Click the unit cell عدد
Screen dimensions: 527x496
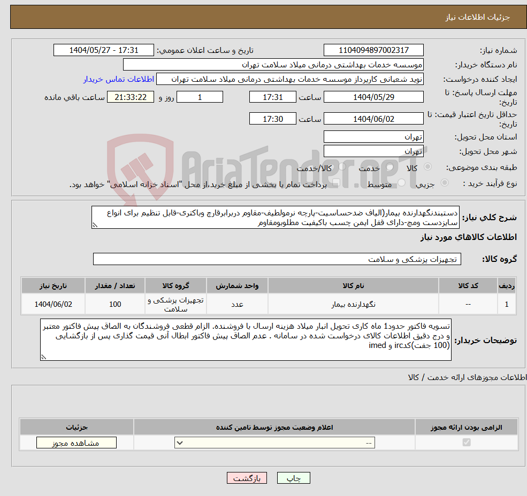coord(237,304)
